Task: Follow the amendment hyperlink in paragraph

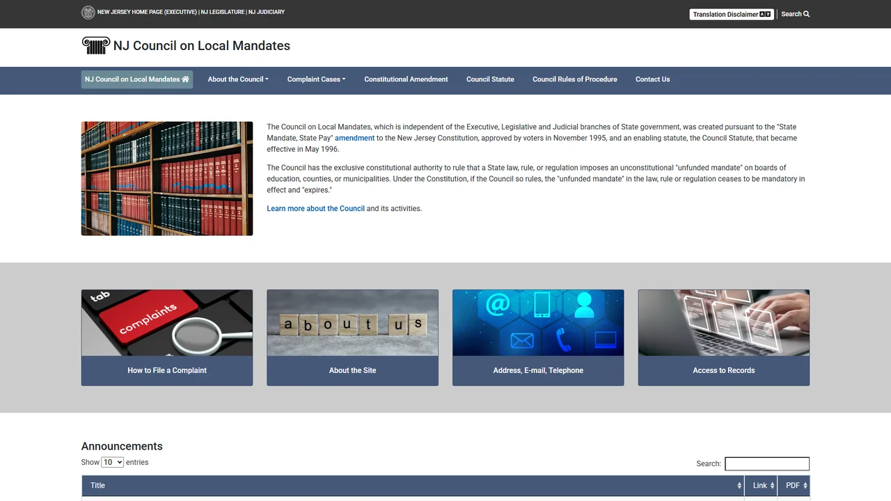Action: (x=354, y=138)
